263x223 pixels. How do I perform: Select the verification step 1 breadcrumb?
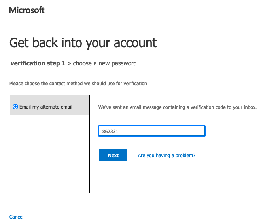(38, 63)
